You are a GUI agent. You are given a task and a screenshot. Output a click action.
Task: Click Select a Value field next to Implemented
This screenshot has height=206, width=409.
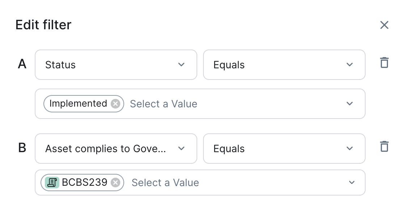click(164, 104)
